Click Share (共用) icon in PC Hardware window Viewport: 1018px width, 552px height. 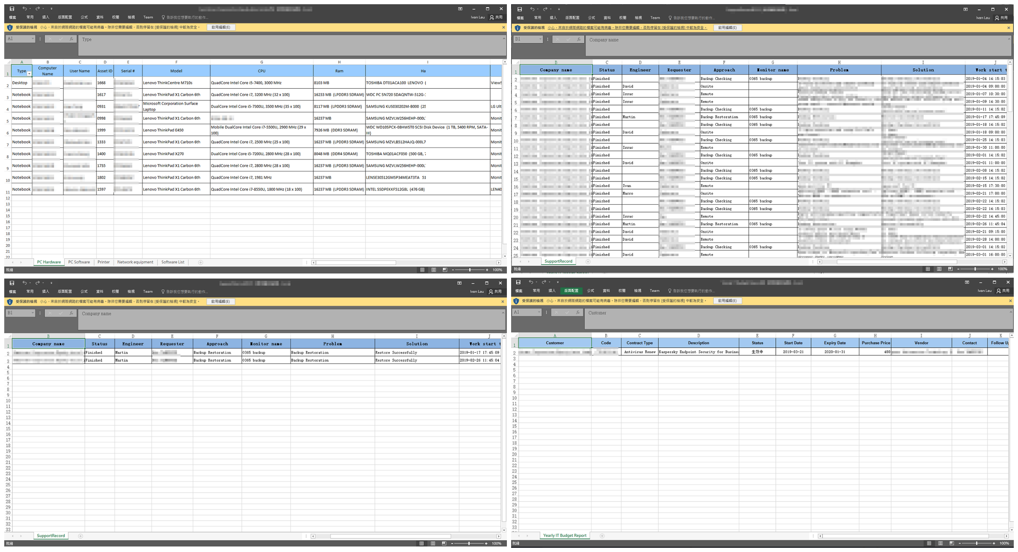[x=492, y=17]
